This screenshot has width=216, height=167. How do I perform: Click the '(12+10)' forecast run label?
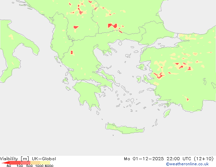(204, 159)
